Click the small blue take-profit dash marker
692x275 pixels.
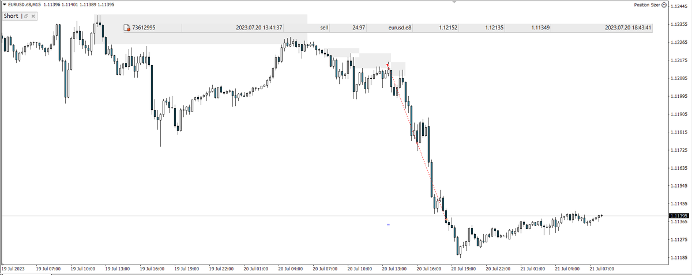pos(389,224)
